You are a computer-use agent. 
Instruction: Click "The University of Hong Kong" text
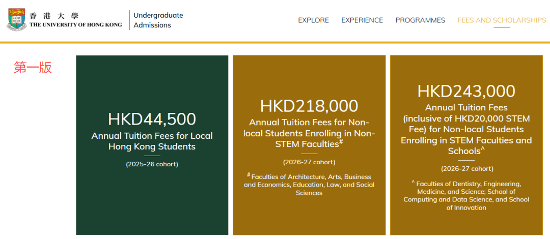point(75,24)
